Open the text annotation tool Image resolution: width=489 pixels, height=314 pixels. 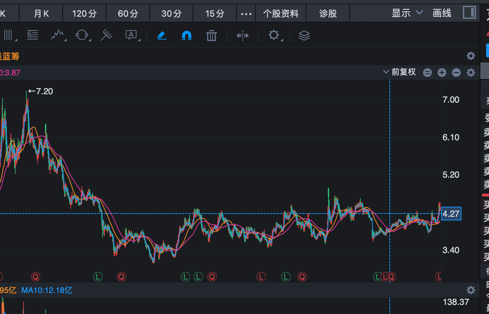pos(130,35)
